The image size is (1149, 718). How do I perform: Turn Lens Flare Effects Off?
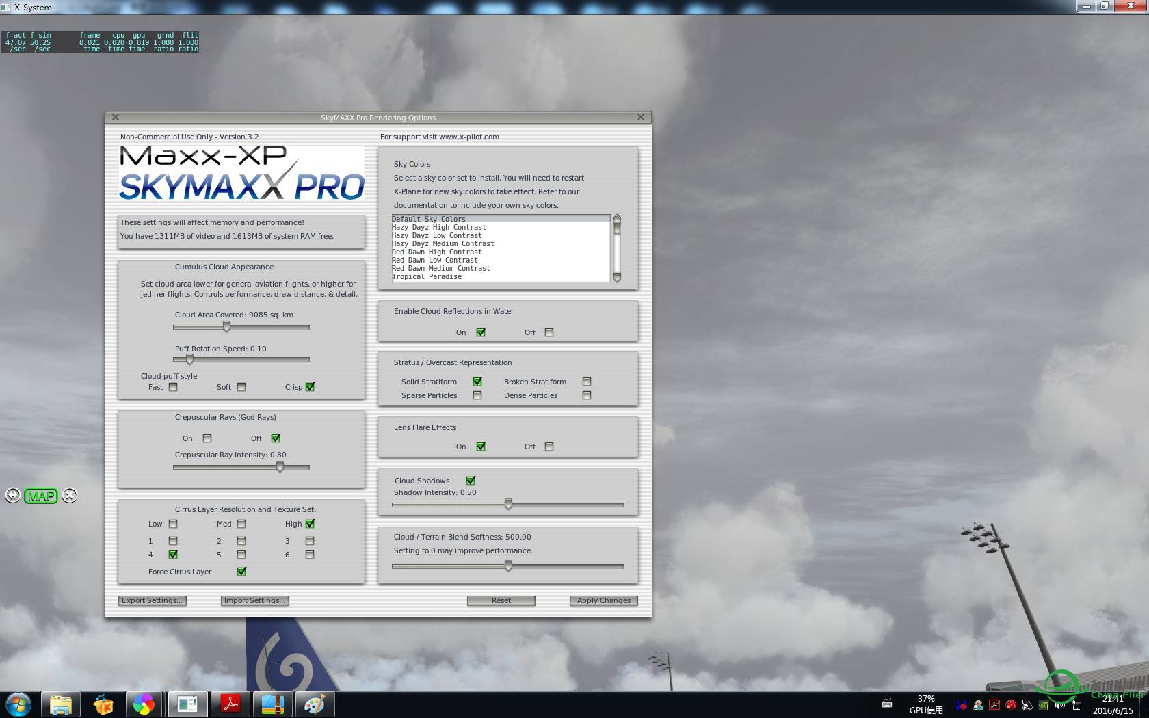[x=549, y=447]
